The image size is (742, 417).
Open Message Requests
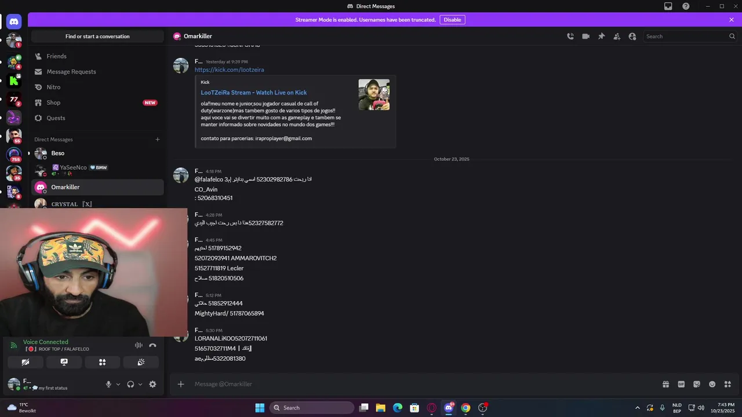[x=97, y=72]
